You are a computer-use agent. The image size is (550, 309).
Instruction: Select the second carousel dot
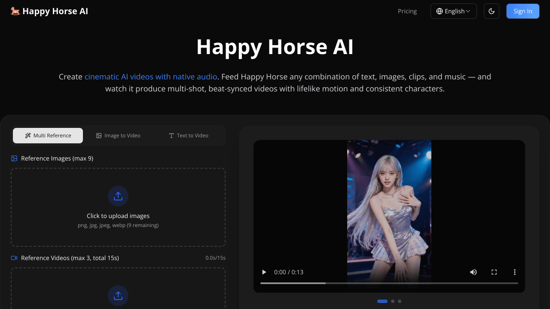[x=392, y=301]
